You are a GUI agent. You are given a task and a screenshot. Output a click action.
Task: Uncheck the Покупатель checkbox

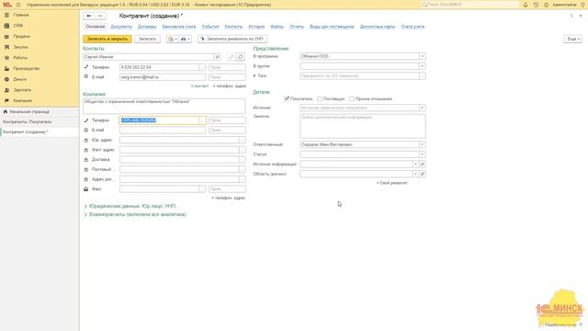click(287, 98)
